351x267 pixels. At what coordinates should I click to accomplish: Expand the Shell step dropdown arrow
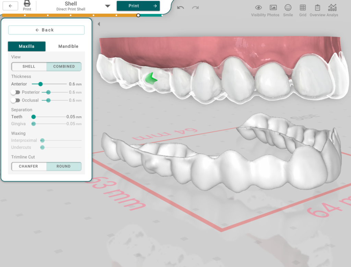coord(108,6)
